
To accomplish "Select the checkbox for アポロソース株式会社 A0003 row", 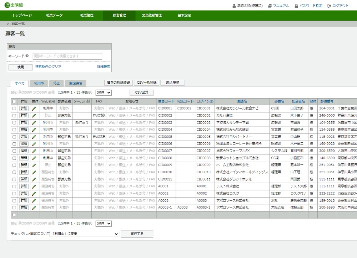I will 14,200.
